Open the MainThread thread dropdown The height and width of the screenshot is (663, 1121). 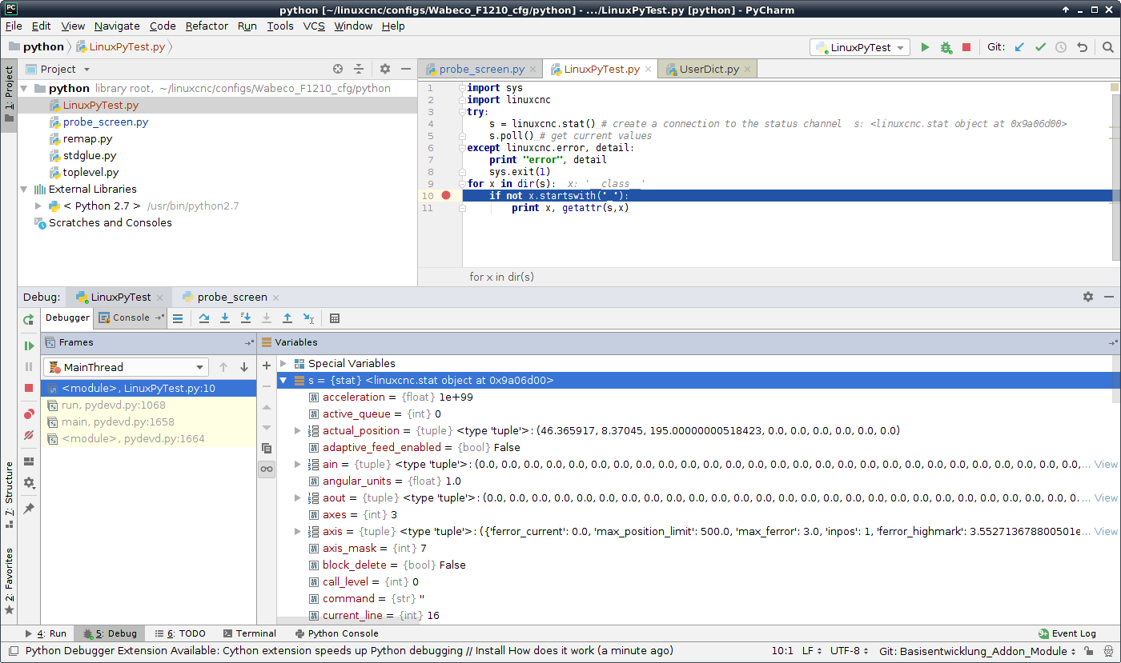point(127,367)
